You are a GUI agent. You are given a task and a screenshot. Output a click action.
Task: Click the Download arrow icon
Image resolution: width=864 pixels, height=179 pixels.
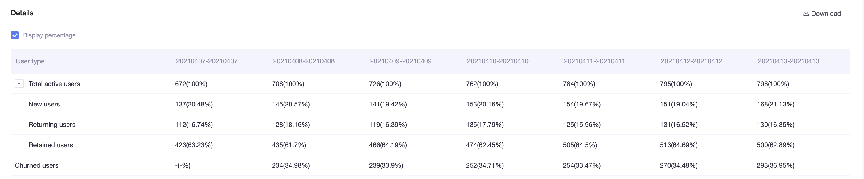pos(806,13)
